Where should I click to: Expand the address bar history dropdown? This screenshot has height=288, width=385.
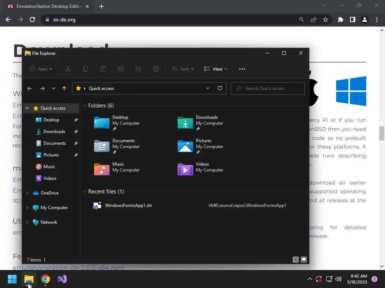point(208,88)
